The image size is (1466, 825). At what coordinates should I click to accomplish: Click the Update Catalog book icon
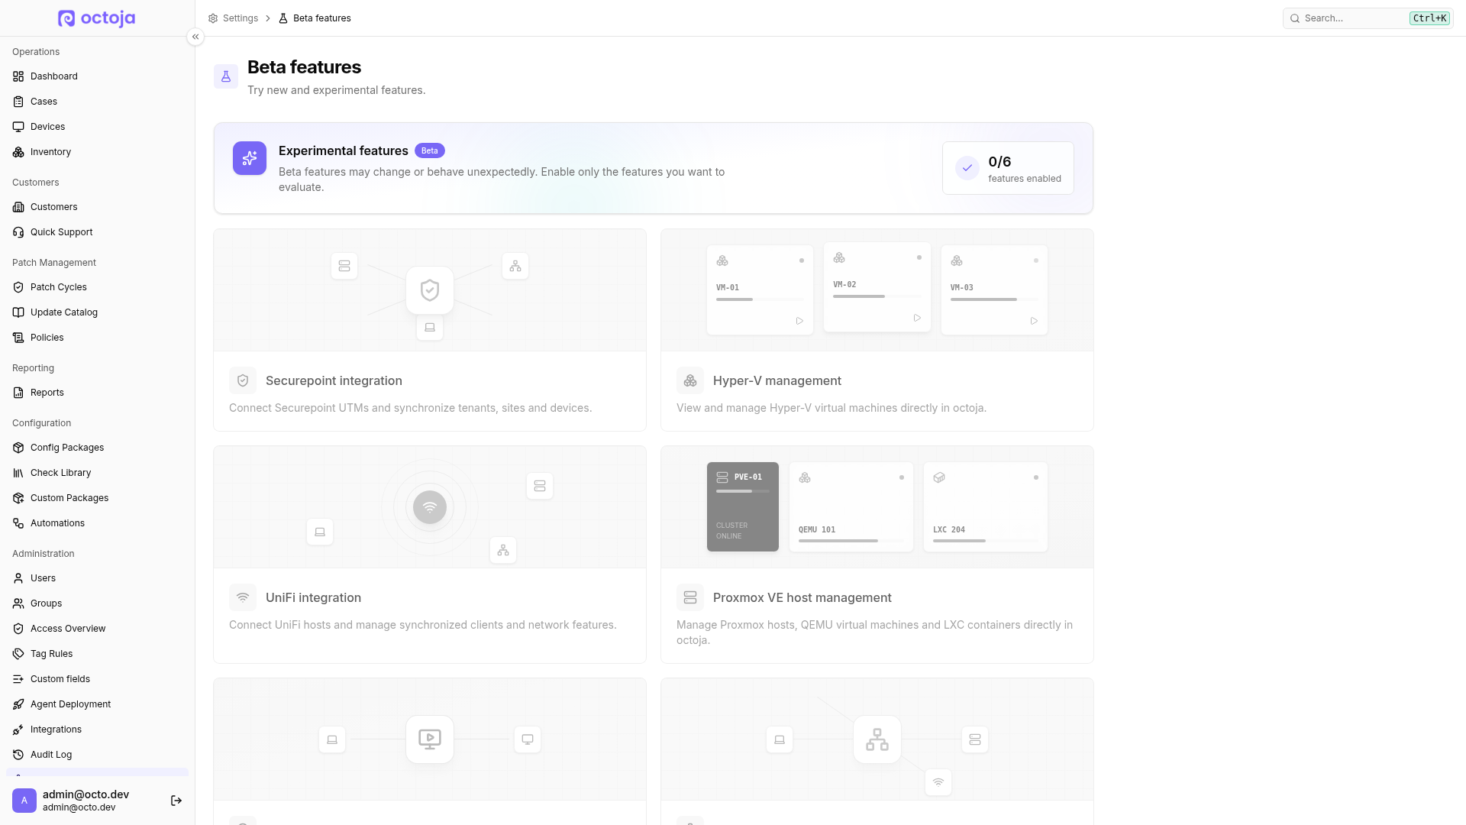click(x=18, y=312)
